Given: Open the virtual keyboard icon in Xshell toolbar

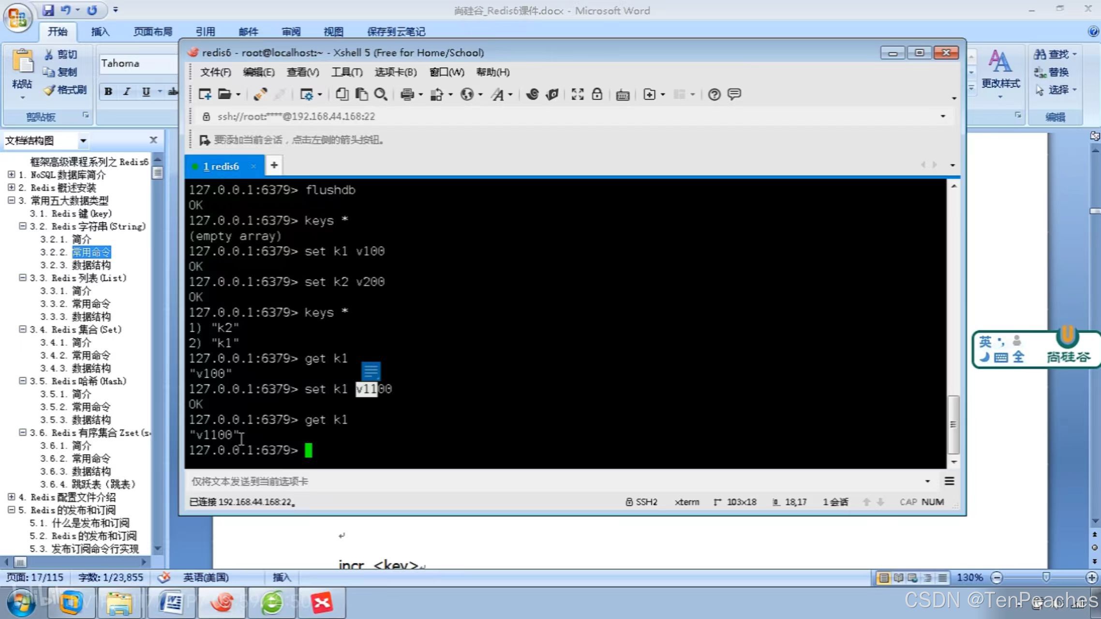Looking at the screenshot, I should coord(623,95).
